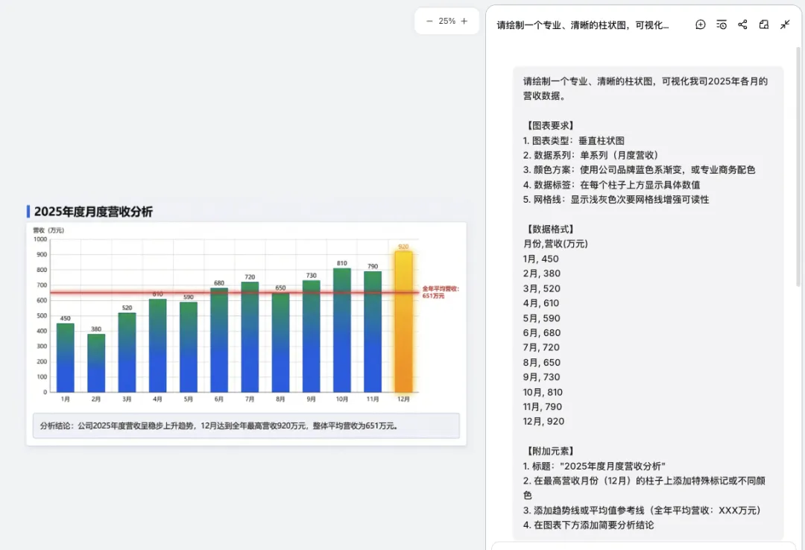Open the file export panel icon

tap(764, 25)
